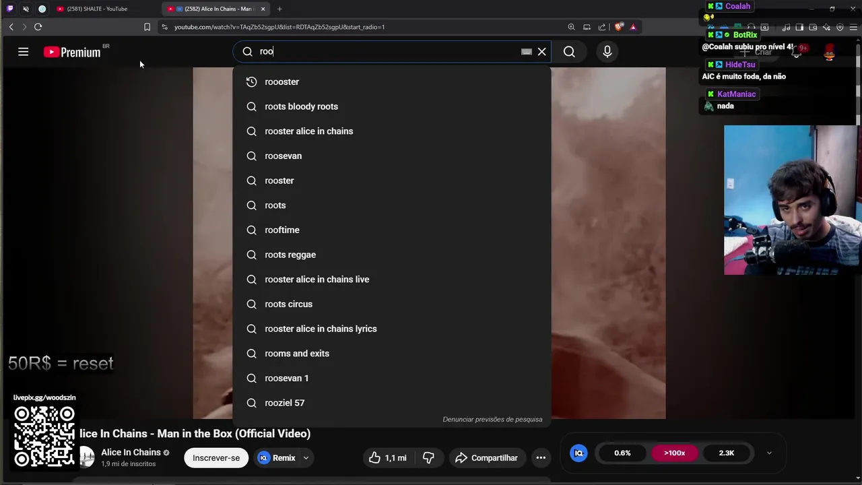862x485 pixels.
Task: Select 'rooster alice in chains live'
Action: (x=391, y=280)
